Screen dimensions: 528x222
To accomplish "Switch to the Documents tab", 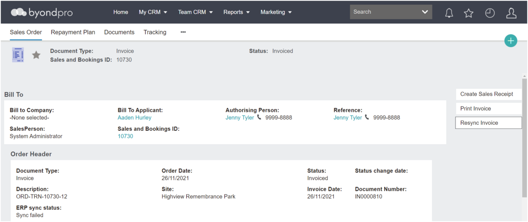I will 119,32.
